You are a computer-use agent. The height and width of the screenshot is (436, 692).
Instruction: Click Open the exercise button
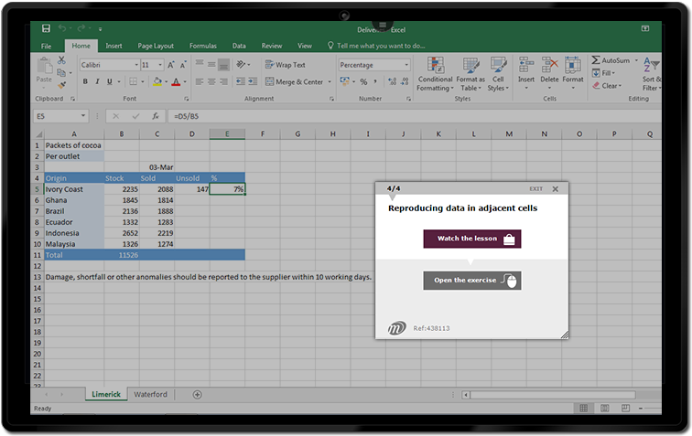(x=472, y=281)
